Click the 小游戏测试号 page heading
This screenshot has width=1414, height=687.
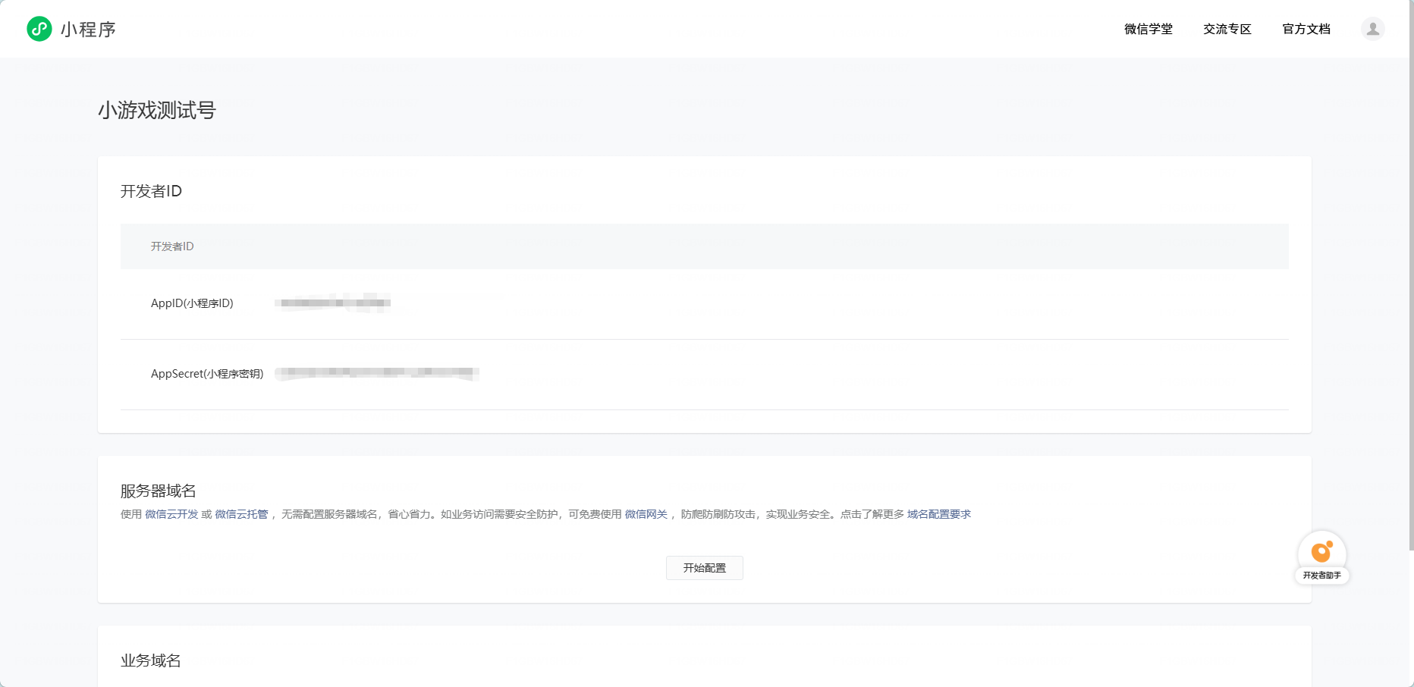click(x=157, y=111)
